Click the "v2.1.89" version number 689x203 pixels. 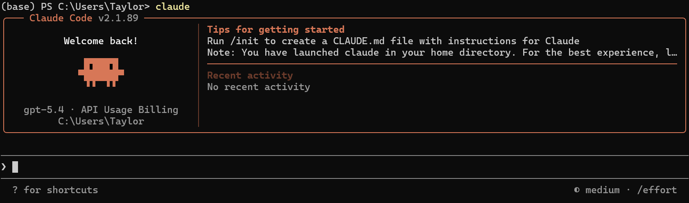118,18
